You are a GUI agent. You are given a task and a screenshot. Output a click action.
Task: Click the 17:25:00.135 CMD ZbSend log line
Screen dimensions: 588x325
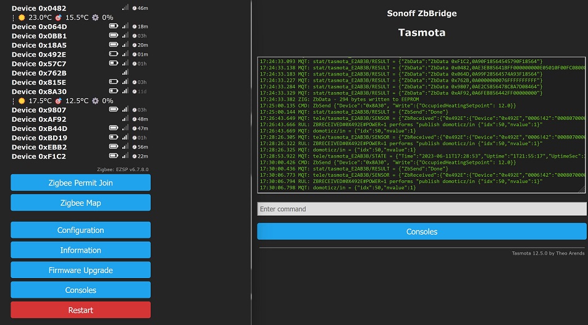coord(388,106)
